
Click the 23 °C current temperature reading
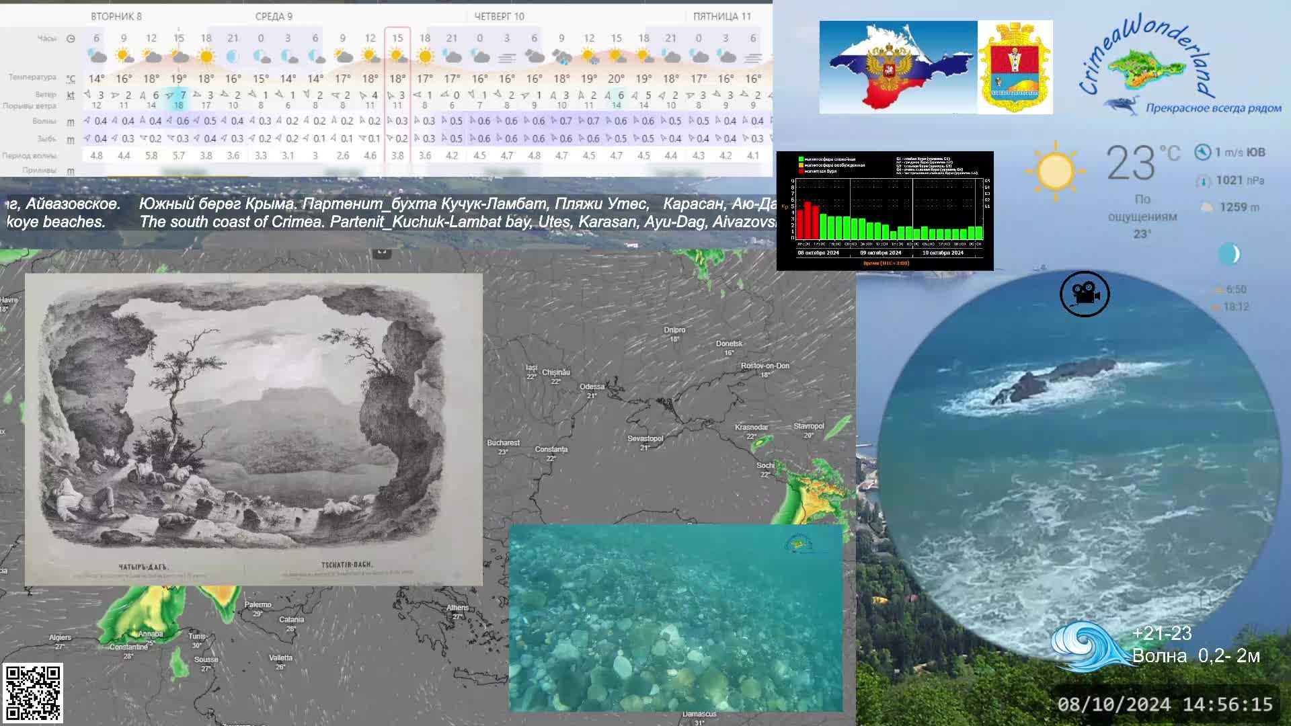click(1143, 163)
